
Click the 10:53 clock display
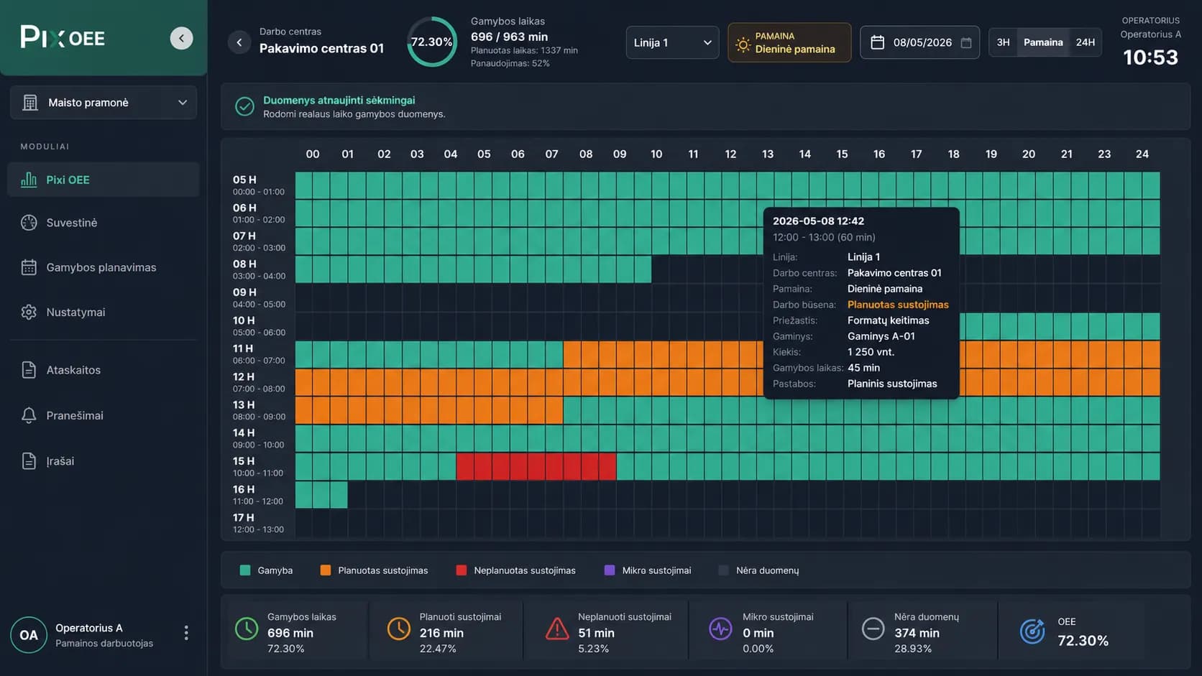[x=1150, y=57]
